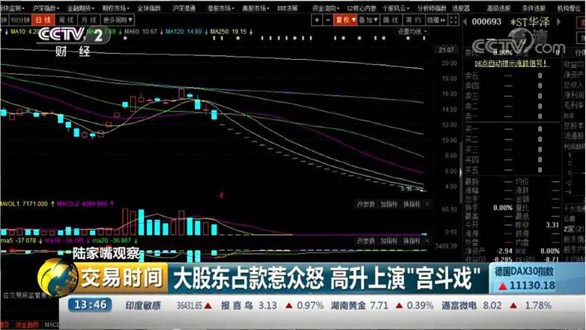Click 换指标 in the lower ma5 panel

tap(412, 240)
